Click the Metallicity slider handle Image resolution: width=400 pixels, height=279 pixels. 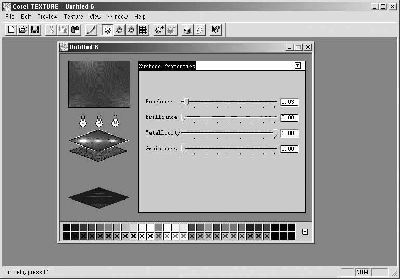point(275,133)
